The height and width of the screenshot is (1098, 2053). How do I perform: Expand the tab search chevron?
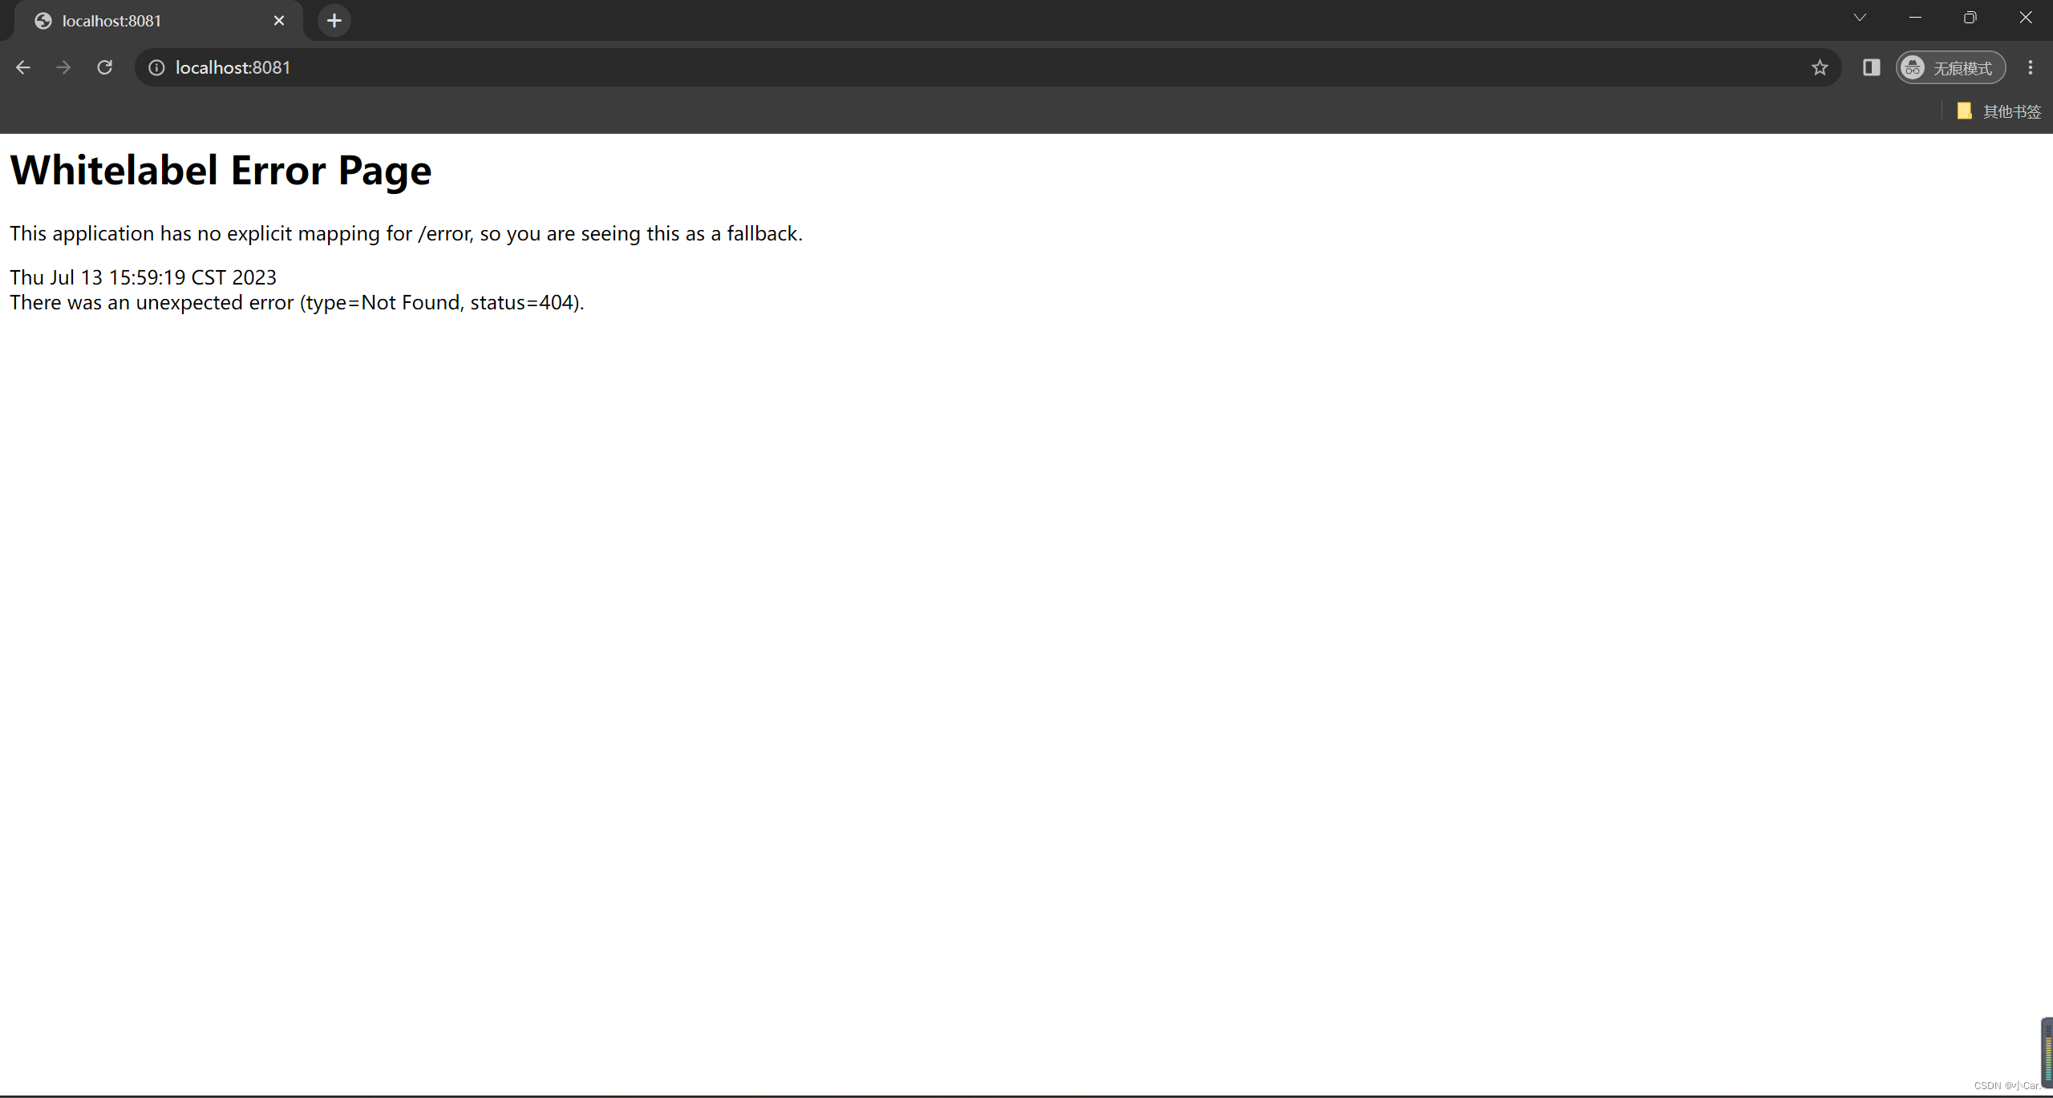point(1860,18)
